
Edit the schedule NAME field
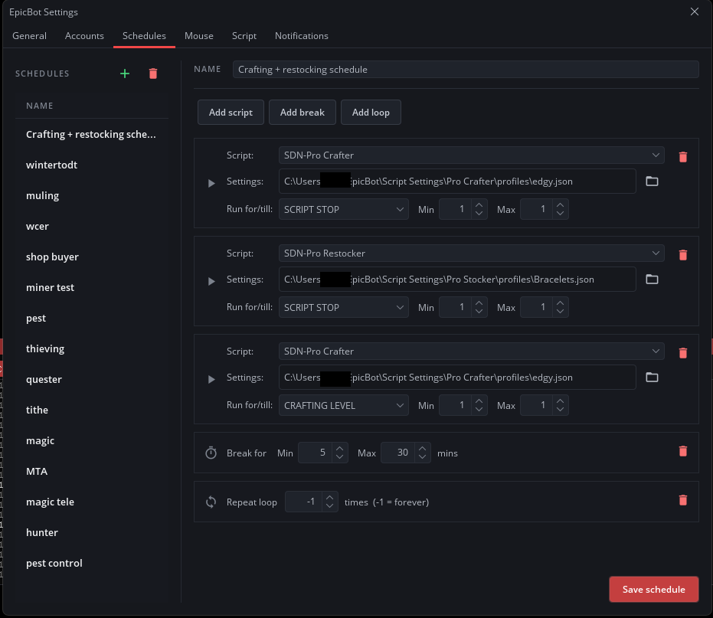[x=466, y=70]
